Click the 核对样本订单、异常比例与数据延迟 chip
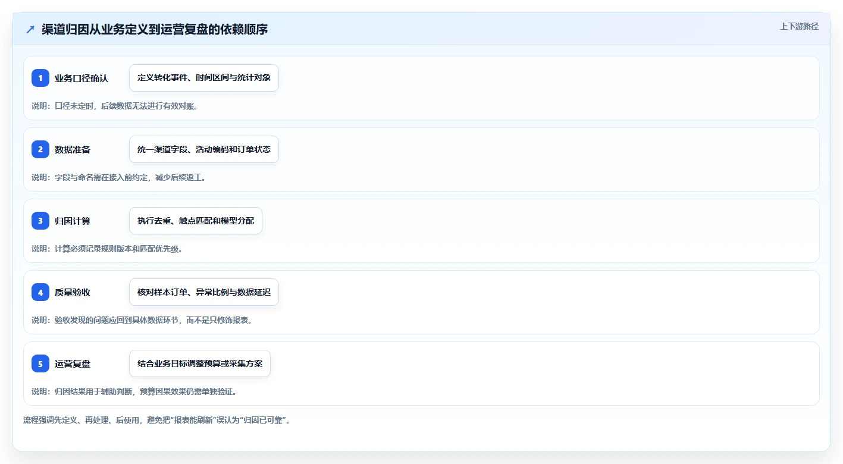The height and width of the screenshot is (464, 843). (x=204, y=292)
